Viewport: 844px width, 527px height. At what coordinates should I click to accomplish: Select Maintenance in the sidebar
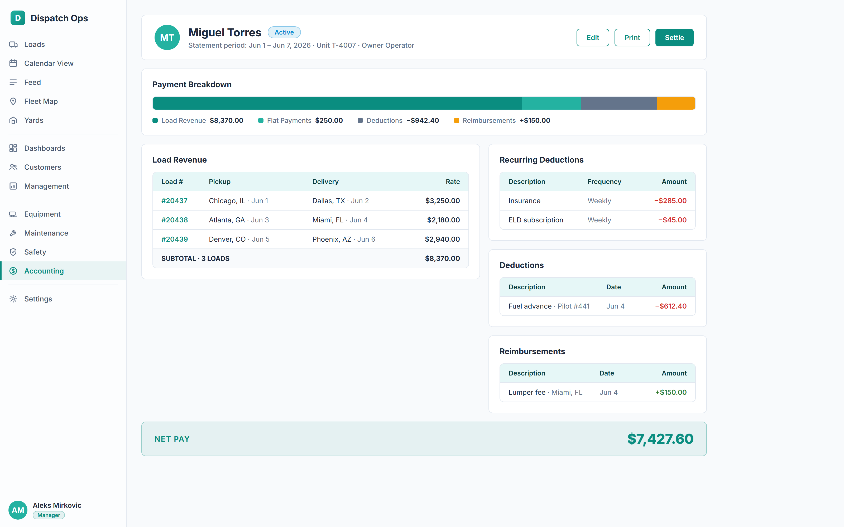(x=63, y=233)
